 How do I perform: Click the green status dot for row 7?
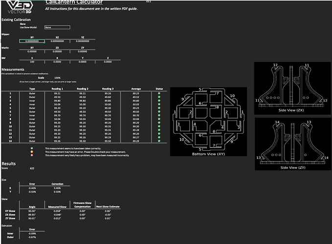pos(159,115)
